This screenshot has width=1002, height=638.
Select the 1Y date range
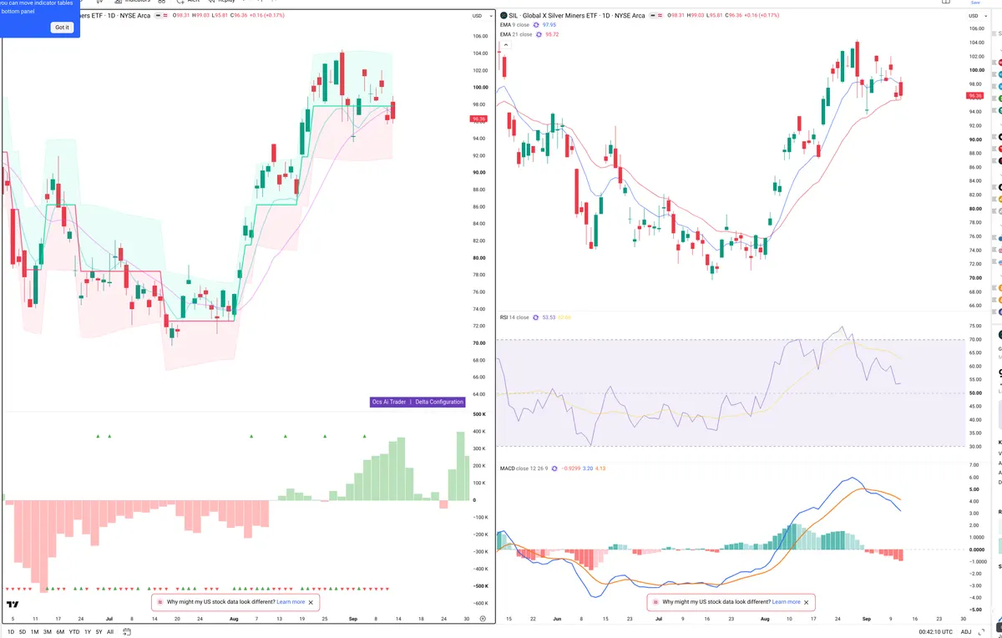88,632
